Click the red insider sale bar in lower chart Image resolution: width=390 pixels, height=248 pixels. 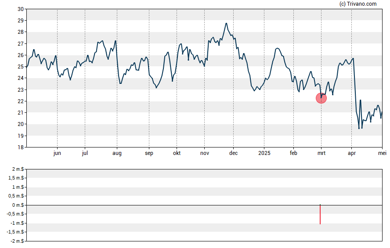click(320, 215)
